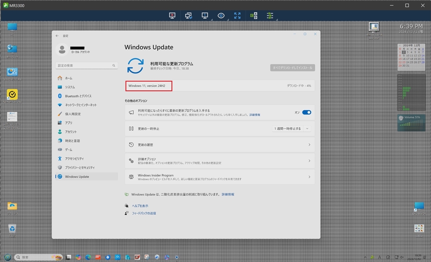Select Accessibility (アクセシビリティ) in sidebar
Viewport: 431px width, 262px height.
pyautogui.click(x=87, y=159)
